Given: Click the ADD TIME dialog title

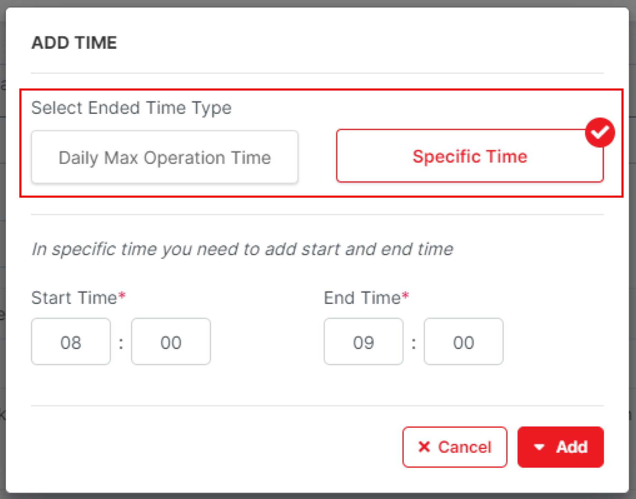Looking at the screenshot, I should 74,43.
